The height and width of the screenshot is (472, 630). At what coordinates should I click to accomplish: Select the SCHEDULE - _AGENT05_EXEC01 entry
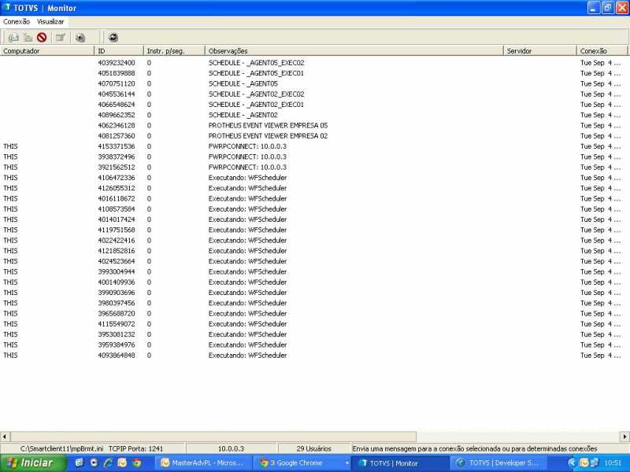pos(256,73)
